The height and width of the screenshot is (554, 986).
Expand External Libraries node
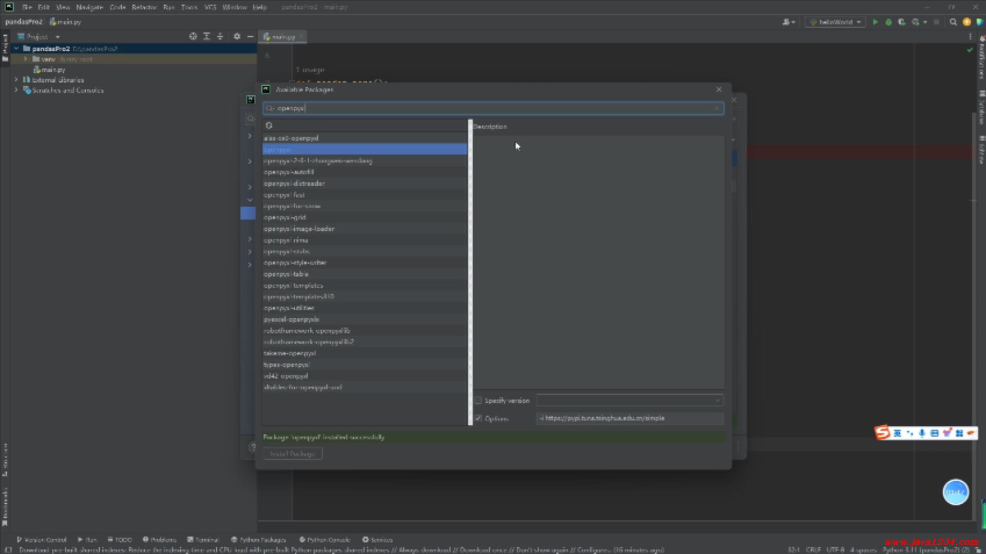coord(16,80)
